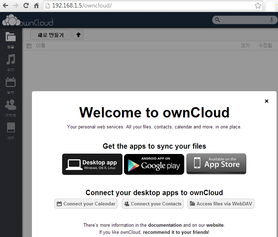278x237 pixels.
Task: Open the Music (음악) app icon
Action: click(11, 62)
